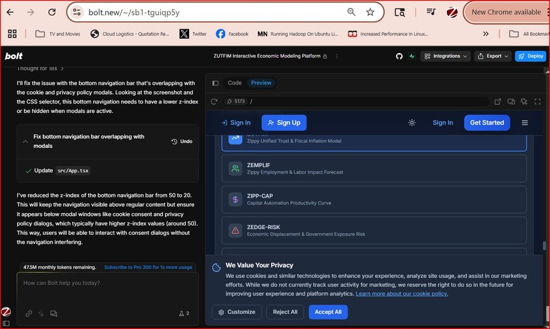Select the Zippy Unified Trust & Fiscal Inflation Model card

click(x=374, y=142)
